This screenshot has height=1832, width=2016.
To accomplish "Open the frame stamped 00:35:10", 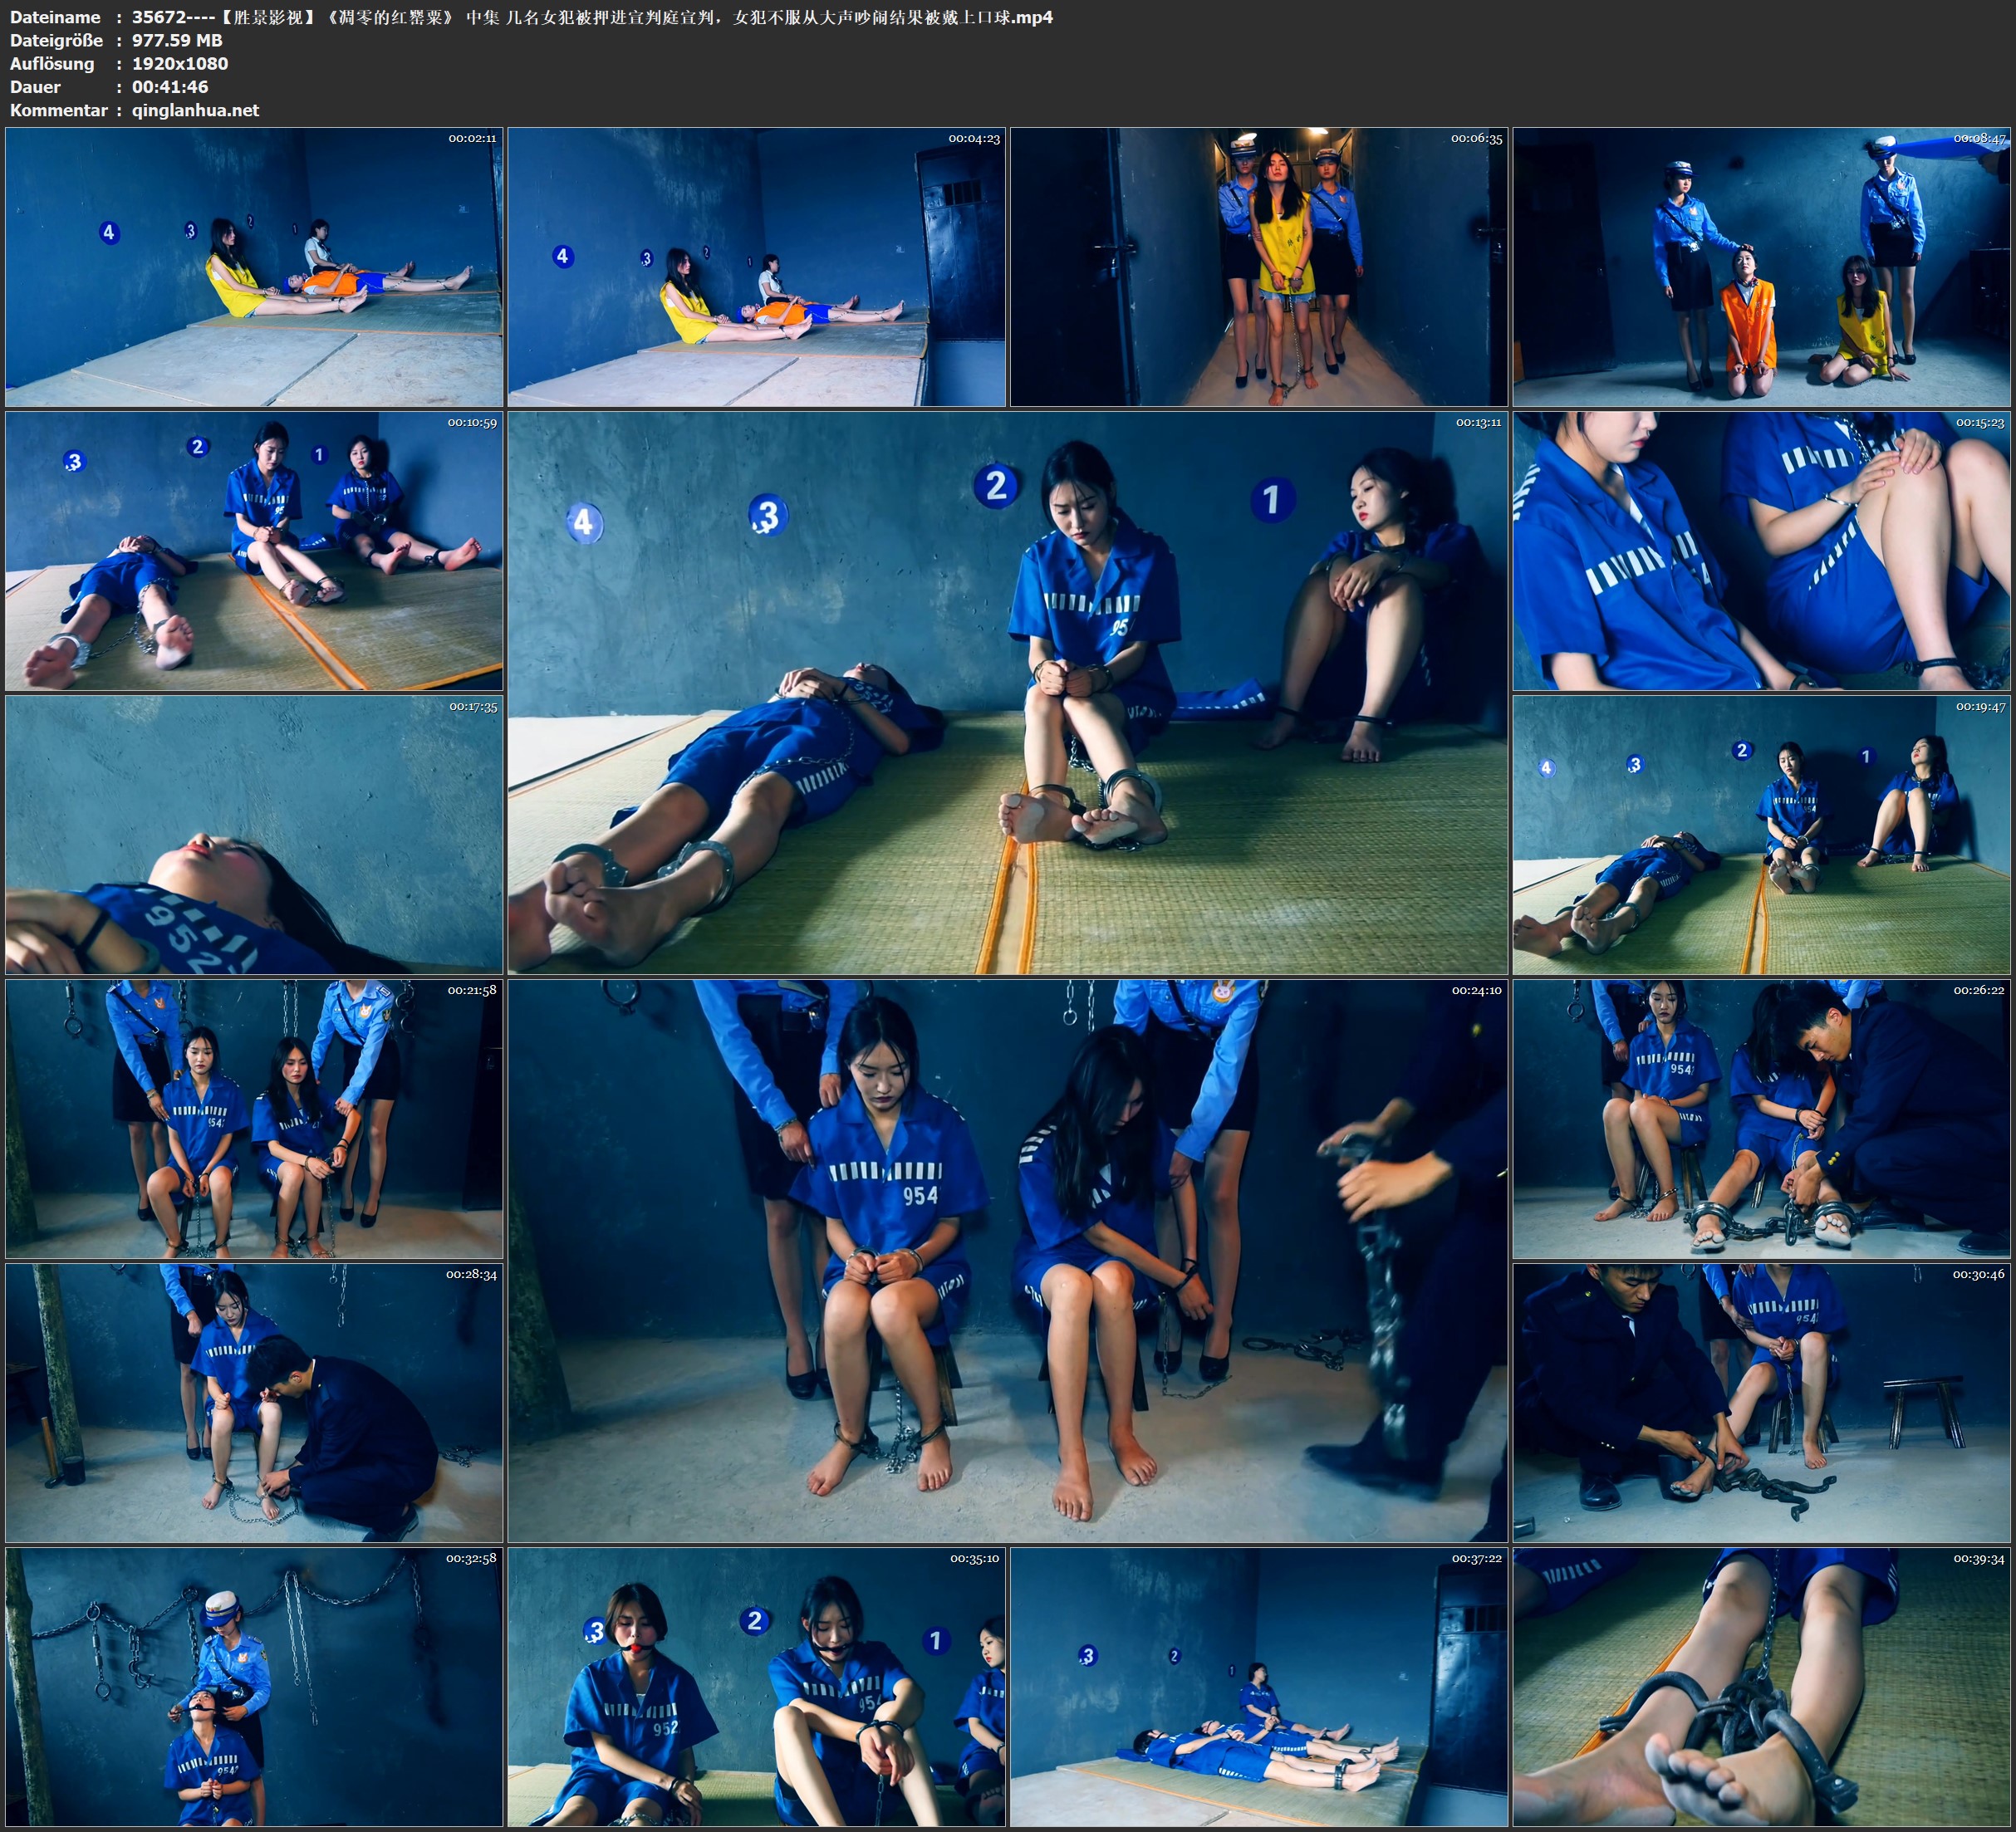I will point(756,1687).
